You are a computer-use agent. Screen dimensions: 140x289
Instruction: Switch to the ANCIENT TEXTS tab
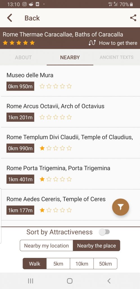[x=116, y=57]
